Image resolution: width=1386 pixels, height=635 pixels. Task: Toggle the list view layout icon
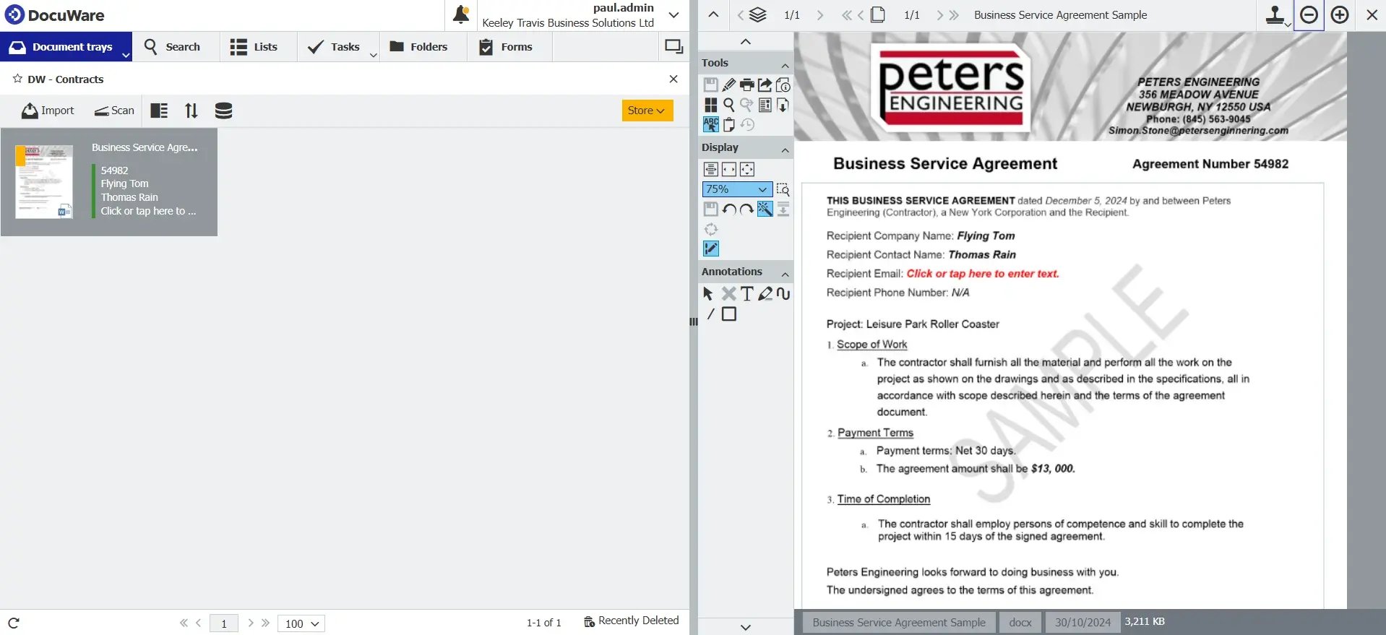point(159,111)
